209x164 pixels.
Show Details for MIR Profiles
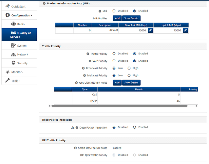(x=131, y=18)
